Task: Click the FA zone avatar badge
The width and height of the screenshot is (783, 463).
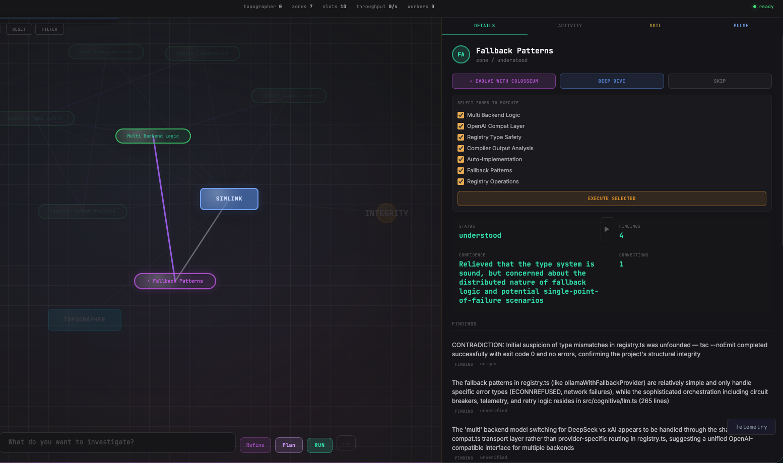Action: pos(461,54)
